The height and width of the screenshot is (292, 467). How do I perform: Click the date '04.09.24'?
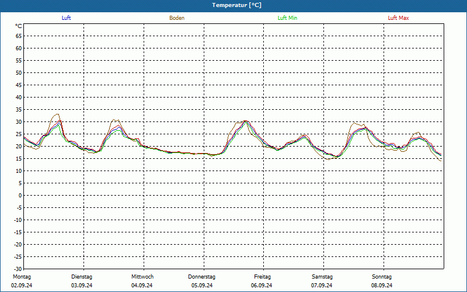142,286
